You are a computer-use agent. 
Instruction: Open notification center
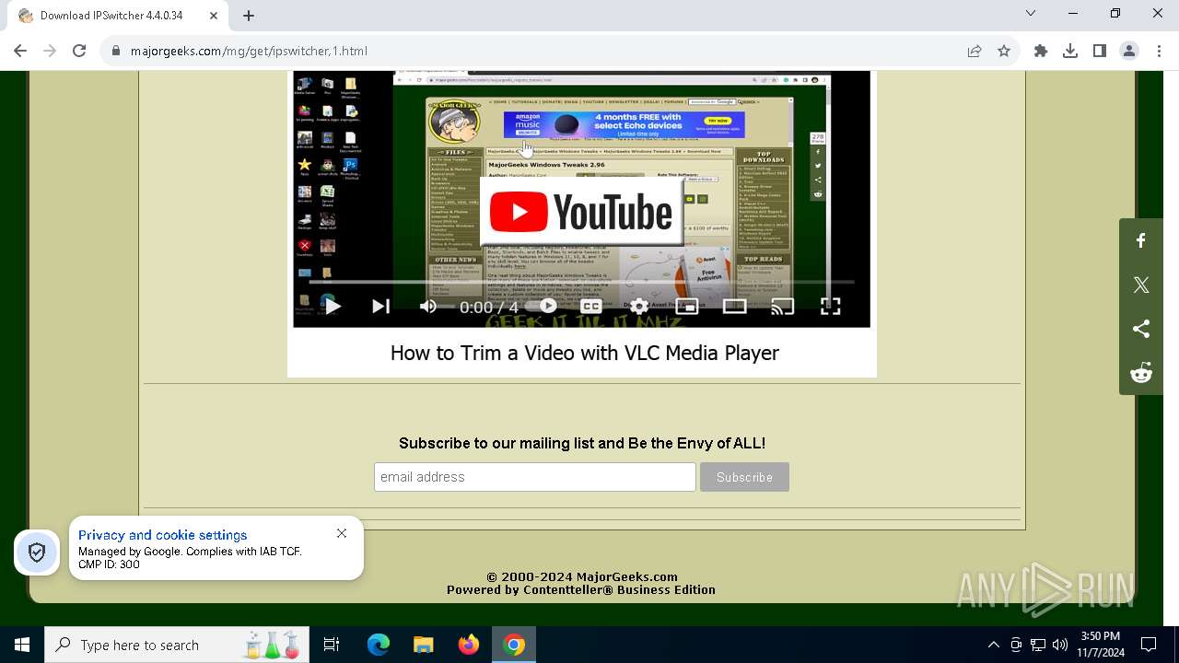1149,645
